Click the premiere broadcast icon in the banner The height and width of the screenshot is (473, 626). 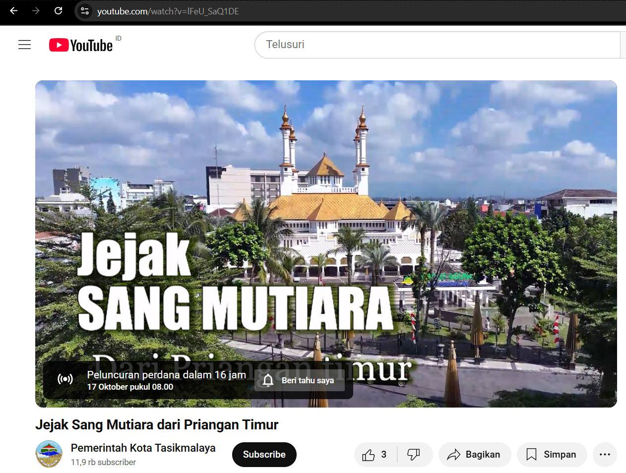click(65, 380)
